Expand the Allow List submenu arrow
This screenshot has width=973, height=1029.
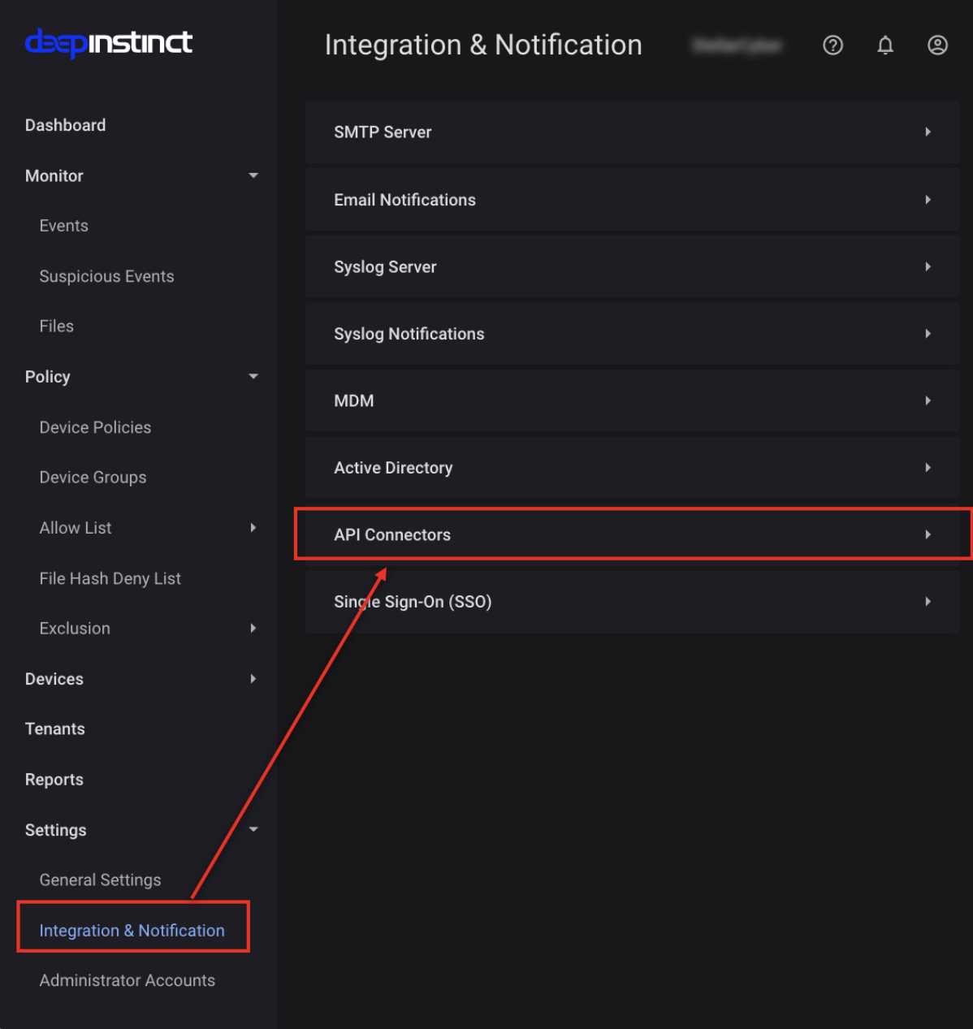pyautogui.click(x=253, y=528)
